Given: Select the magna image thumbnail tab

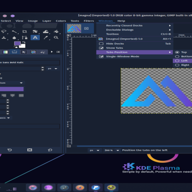Looking at the screenshot, I should point(74,28).
